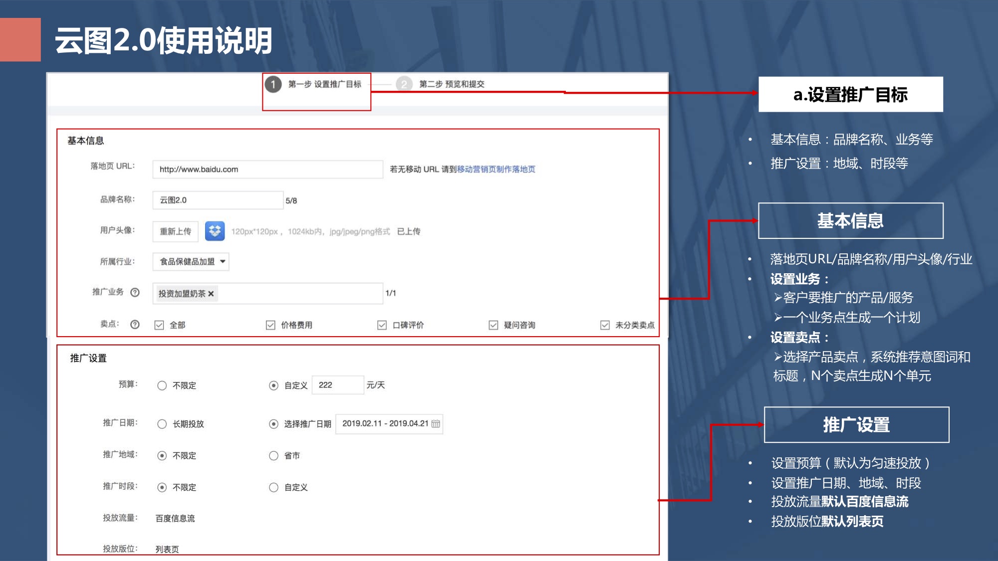998x561 pixels.
Task: Select 不限定 budget radio button
Action: 162,385
